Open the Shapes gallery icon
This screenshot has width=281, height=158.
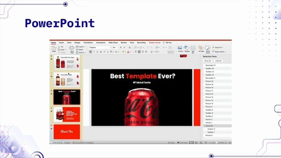(x=187, y=48)
